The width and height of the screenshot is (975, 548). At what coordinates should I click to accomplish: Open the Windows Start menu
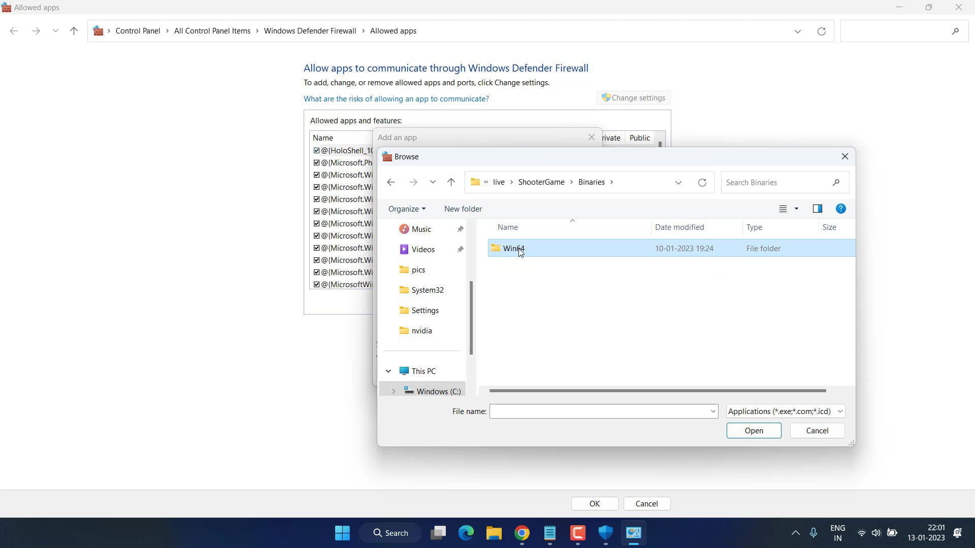pos(342,533)
